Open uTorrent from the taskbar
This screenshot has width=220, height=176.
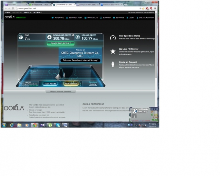50,125
